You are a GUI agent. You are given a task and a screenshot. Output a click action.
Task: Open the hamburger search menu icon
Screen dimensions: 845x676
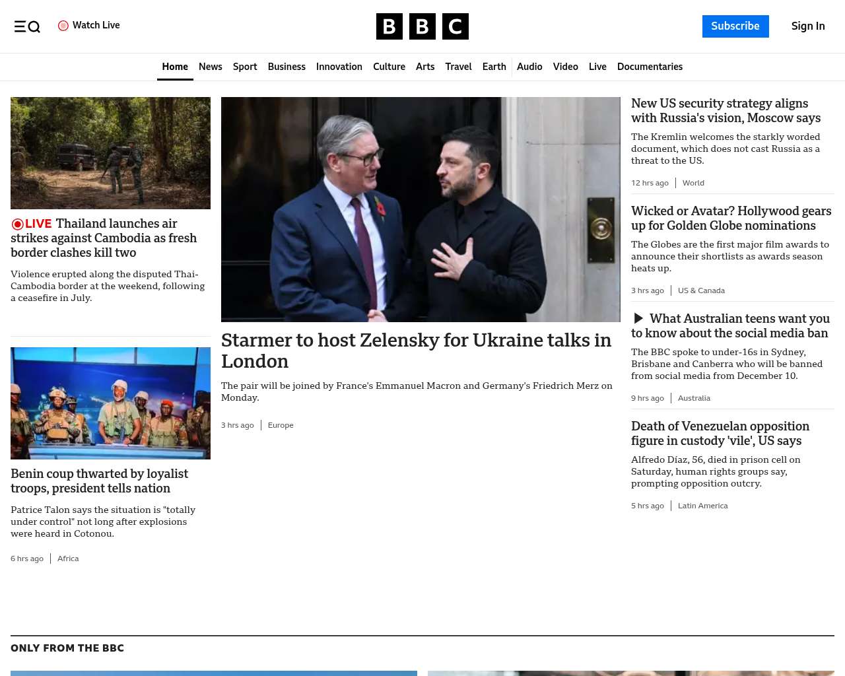27,26
